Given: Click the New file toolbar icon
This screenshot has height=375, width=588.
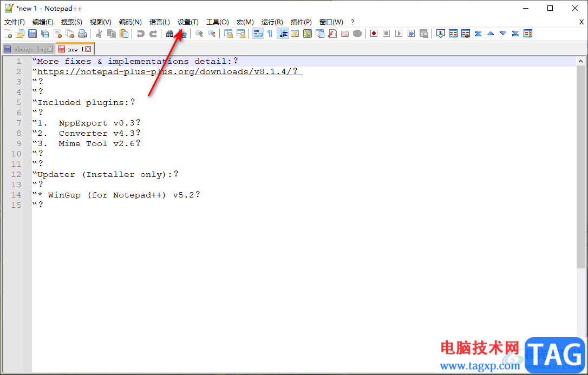Looking at the screenshot, I should (8, 34).
